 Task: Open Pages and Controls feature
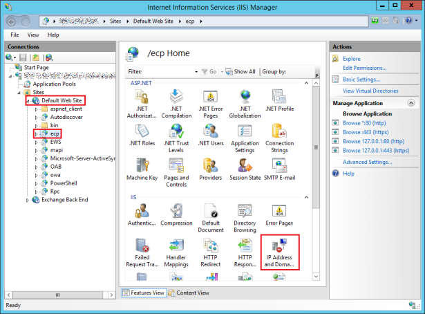tap(176, 173)
